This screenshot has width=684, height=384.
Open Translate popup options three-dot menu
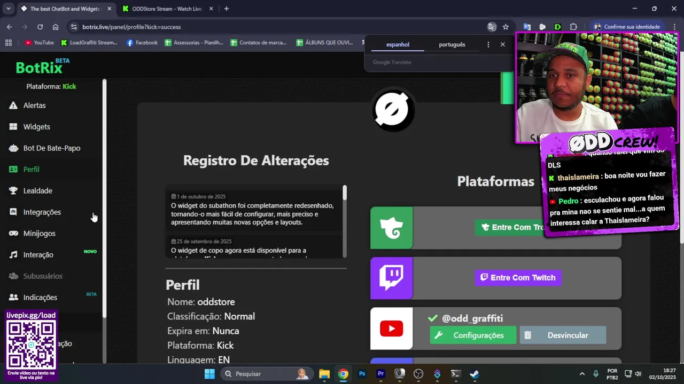pyautogui.click(x=488, y=45)
